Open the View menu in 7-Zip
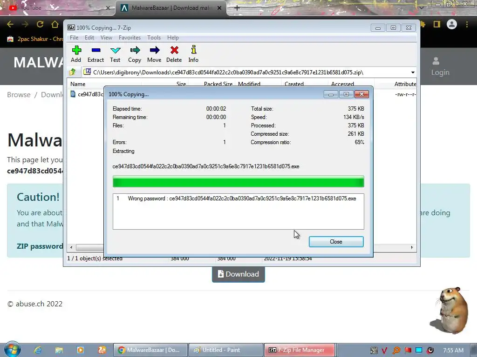The height and width of the screenshot is (357, 477). pos(106,38)
